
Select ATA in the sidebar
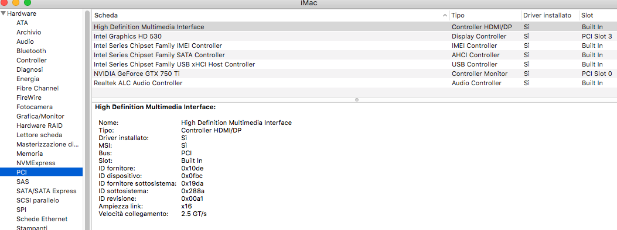[22, 23]
